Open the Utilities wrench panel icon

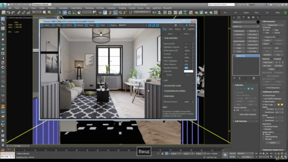[258, 18]
